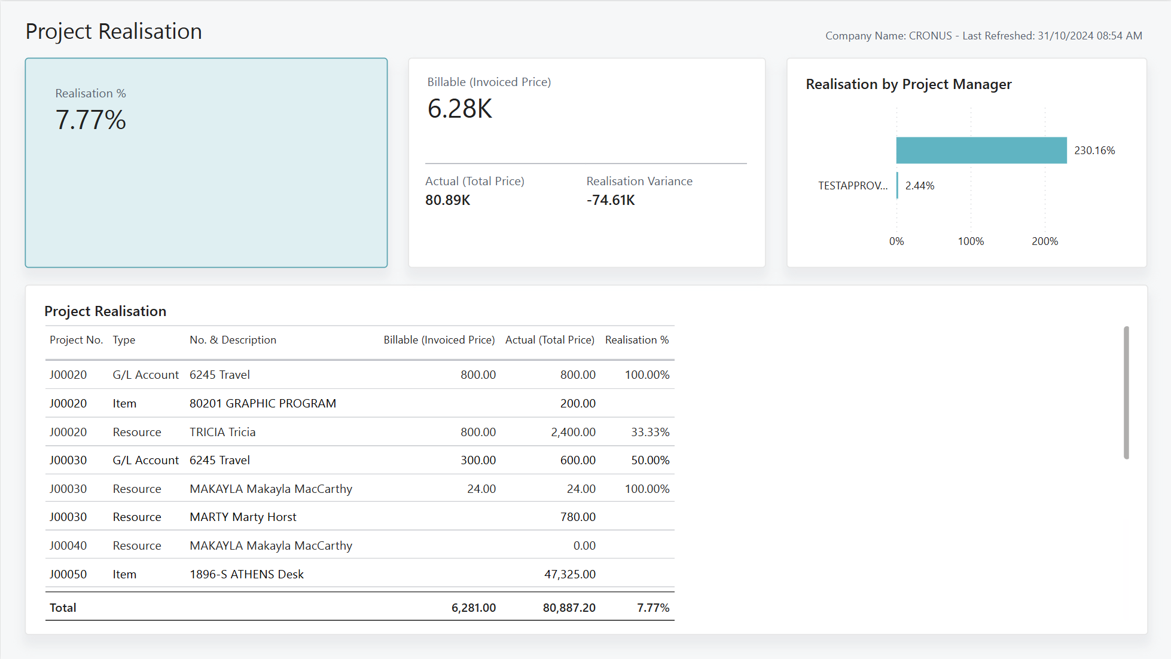Select the Realisation % 7.77% card

click(206, 163)
